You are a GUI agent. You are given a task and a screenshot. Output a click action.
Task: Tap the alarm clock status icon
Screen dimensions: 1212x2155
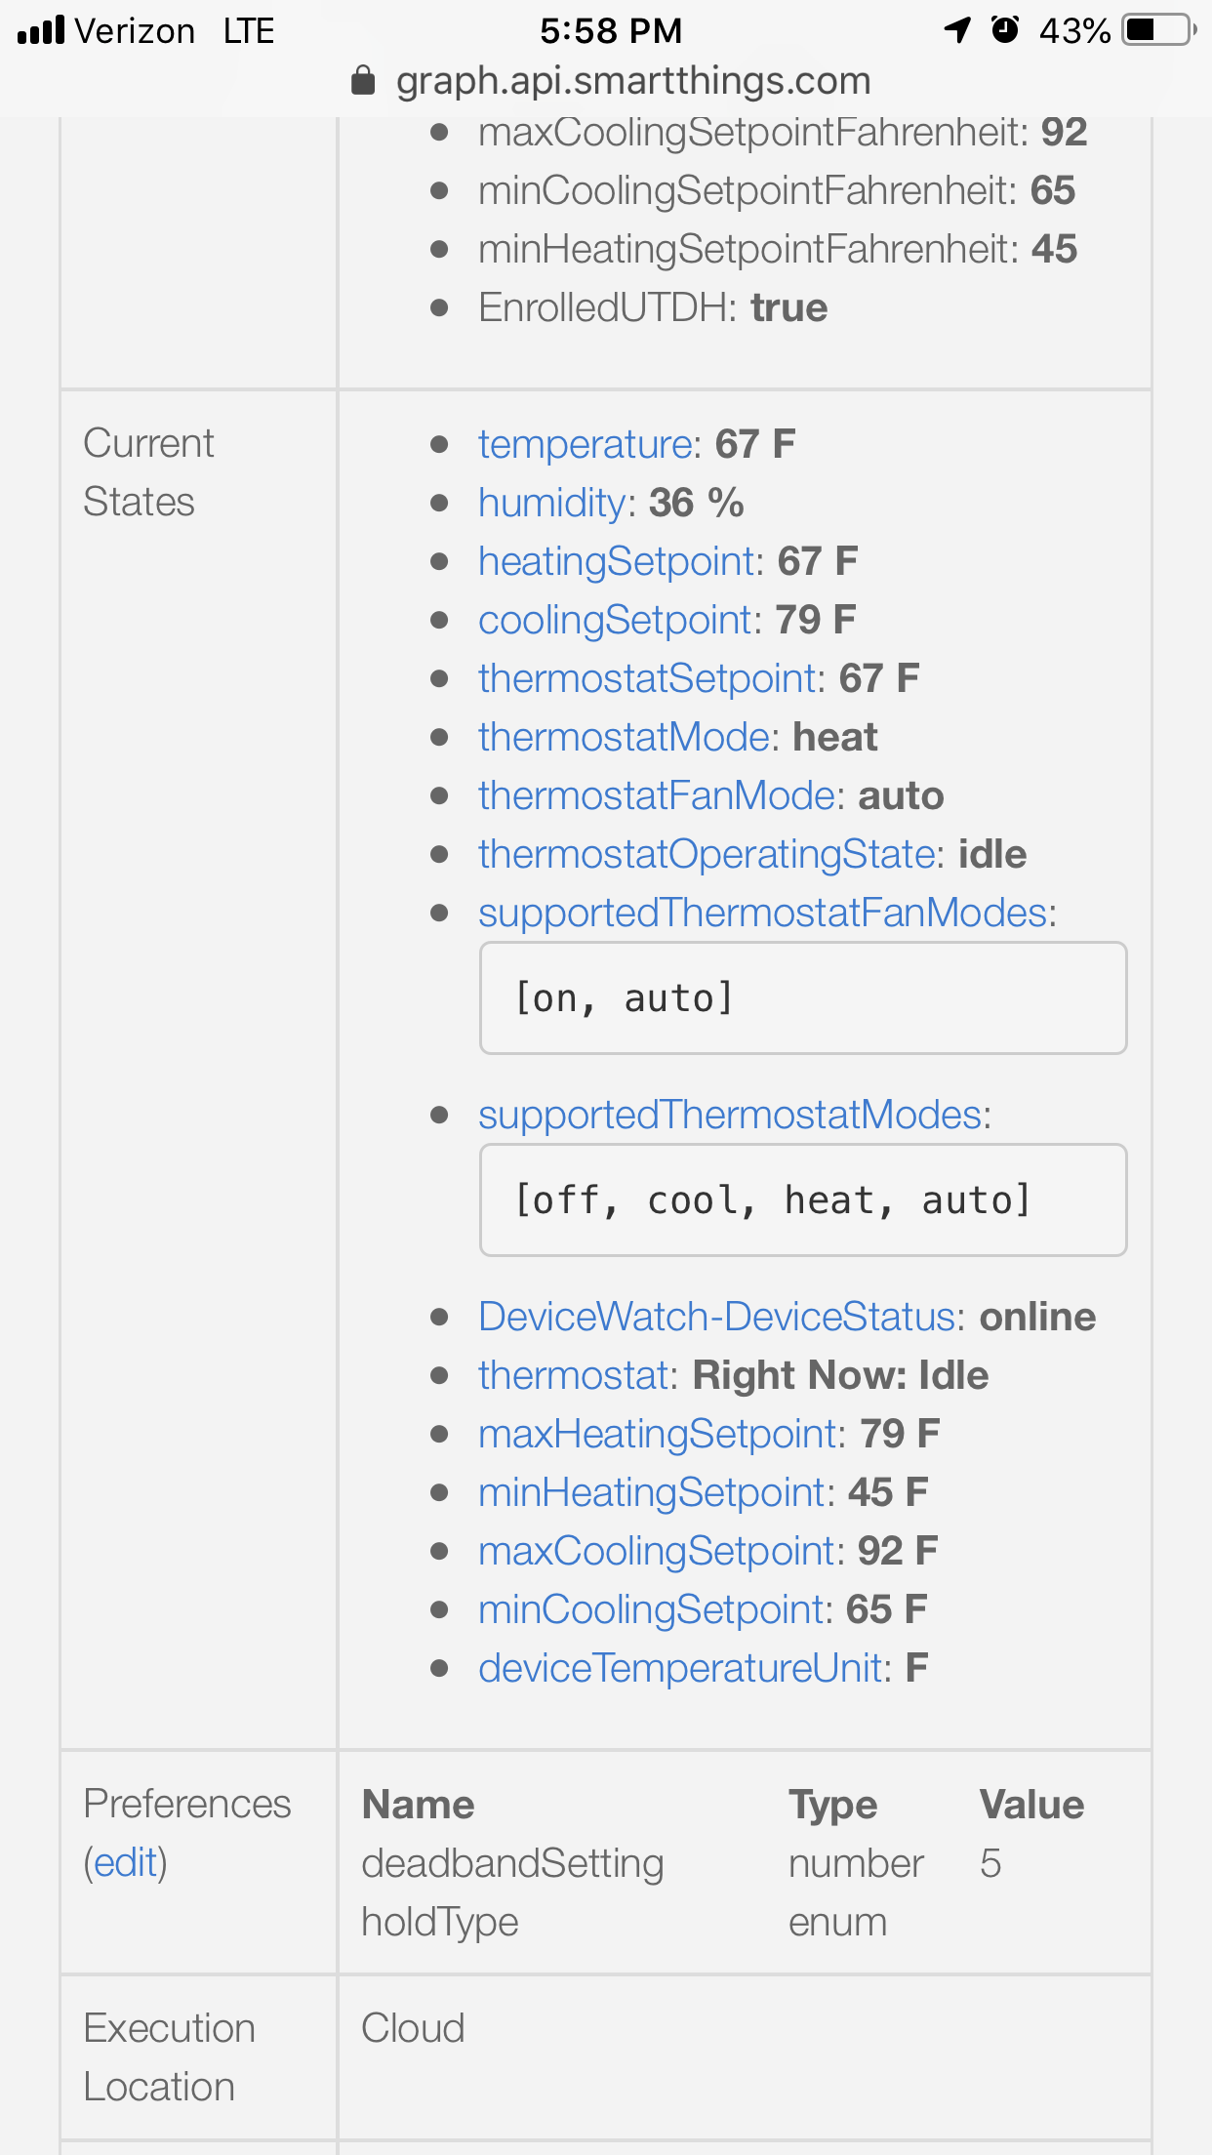pos(1005,30)
